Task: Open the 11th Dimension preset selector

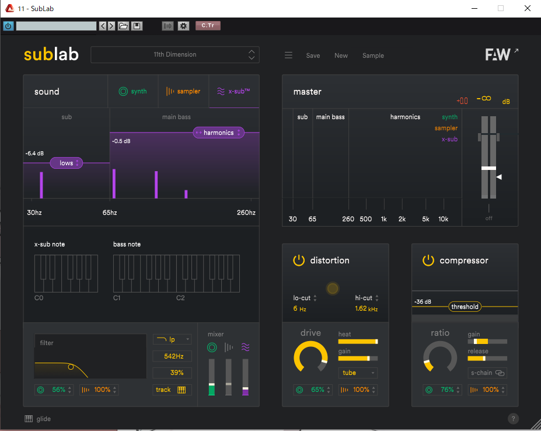Action: pos(175,54)
